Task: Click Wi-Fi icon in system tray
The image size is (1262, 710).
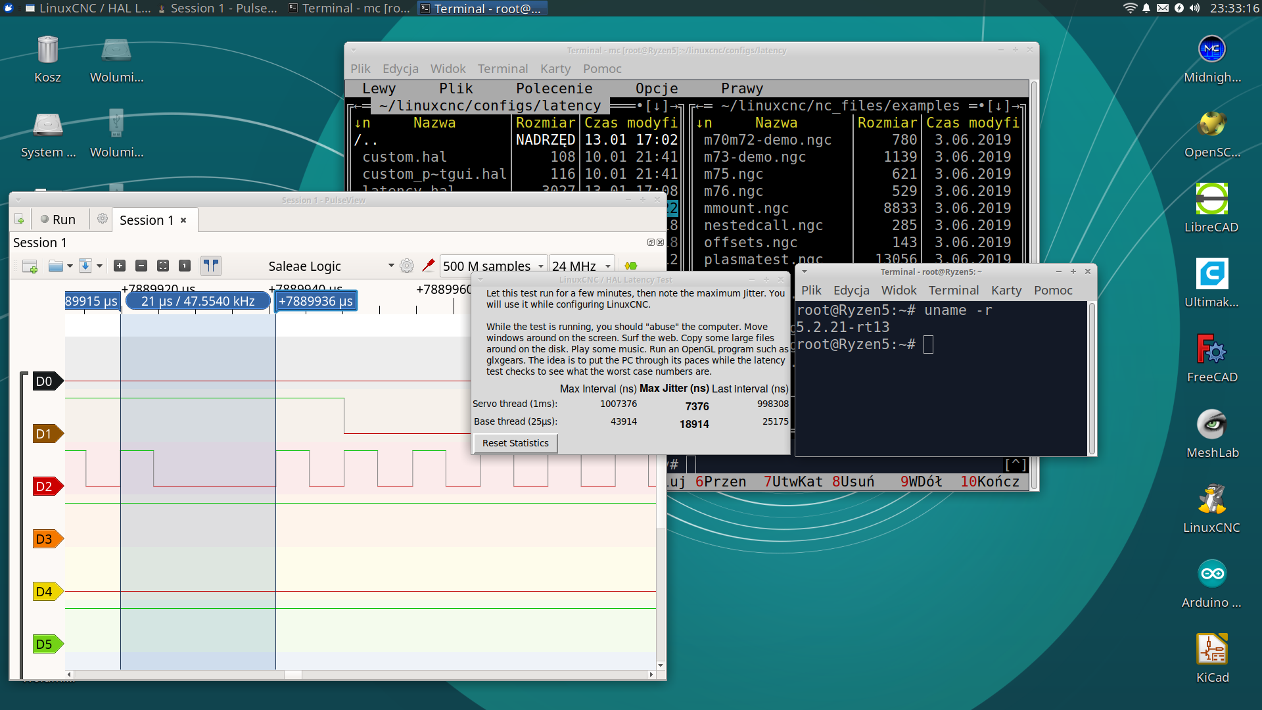Action: click(x=1130, y=8)
